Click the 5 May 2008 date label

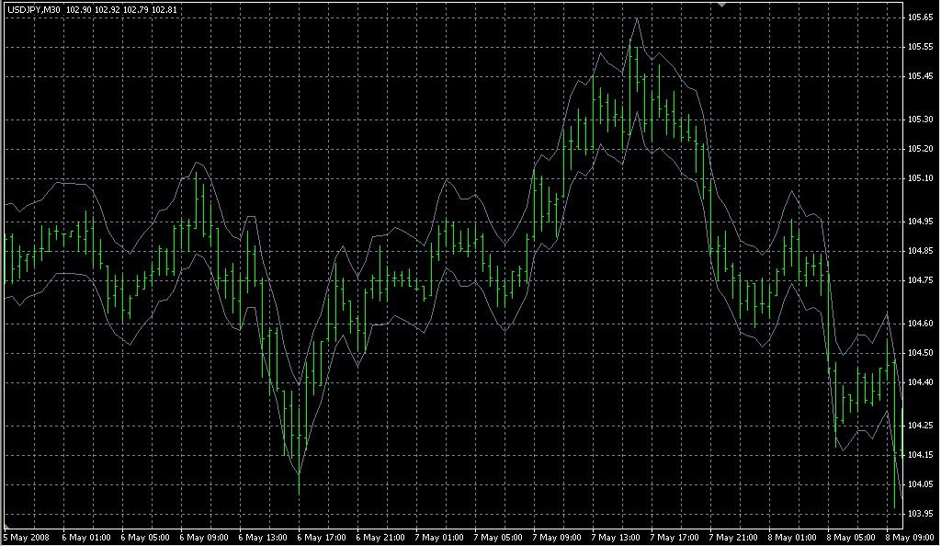pyautogui.click(x=28, y=537)
